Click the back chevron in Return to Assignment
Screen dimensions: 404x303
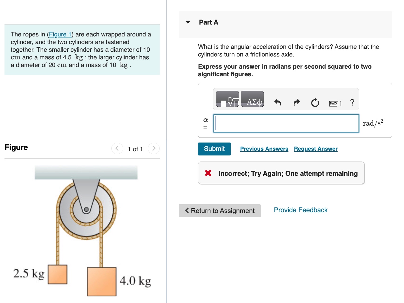(187, 210)
